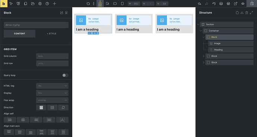Viewport: 257px width, 137px height.
Task: Click the download icon in Structure header
Action: [242, 13]
